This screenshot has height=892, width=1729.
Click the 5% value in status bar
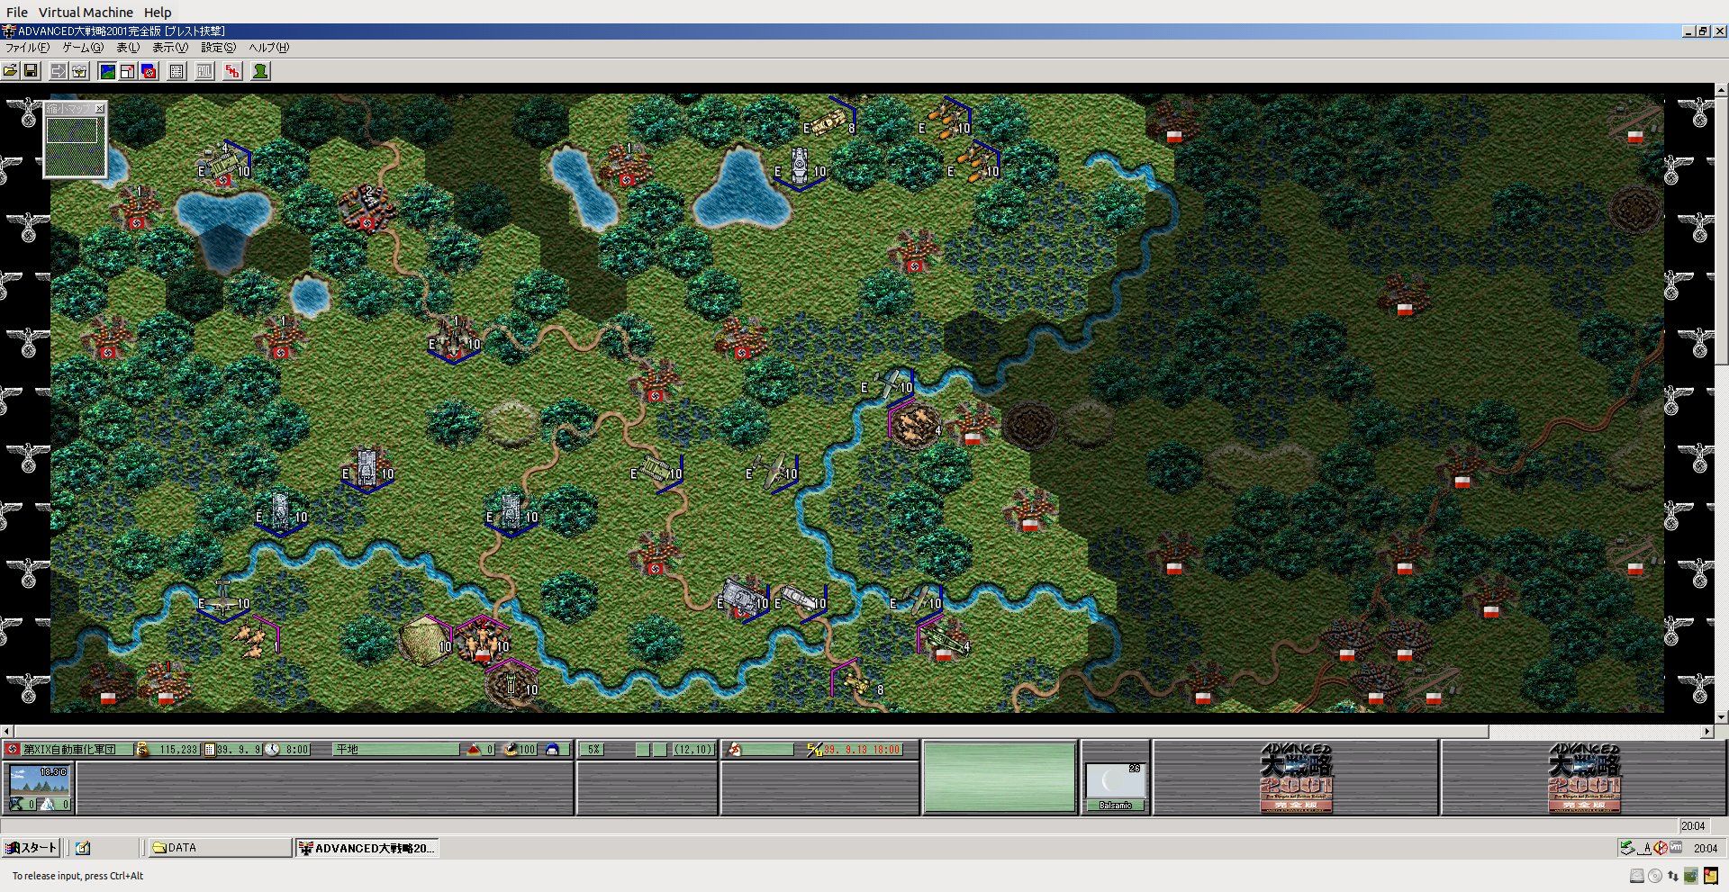(593, 749)
